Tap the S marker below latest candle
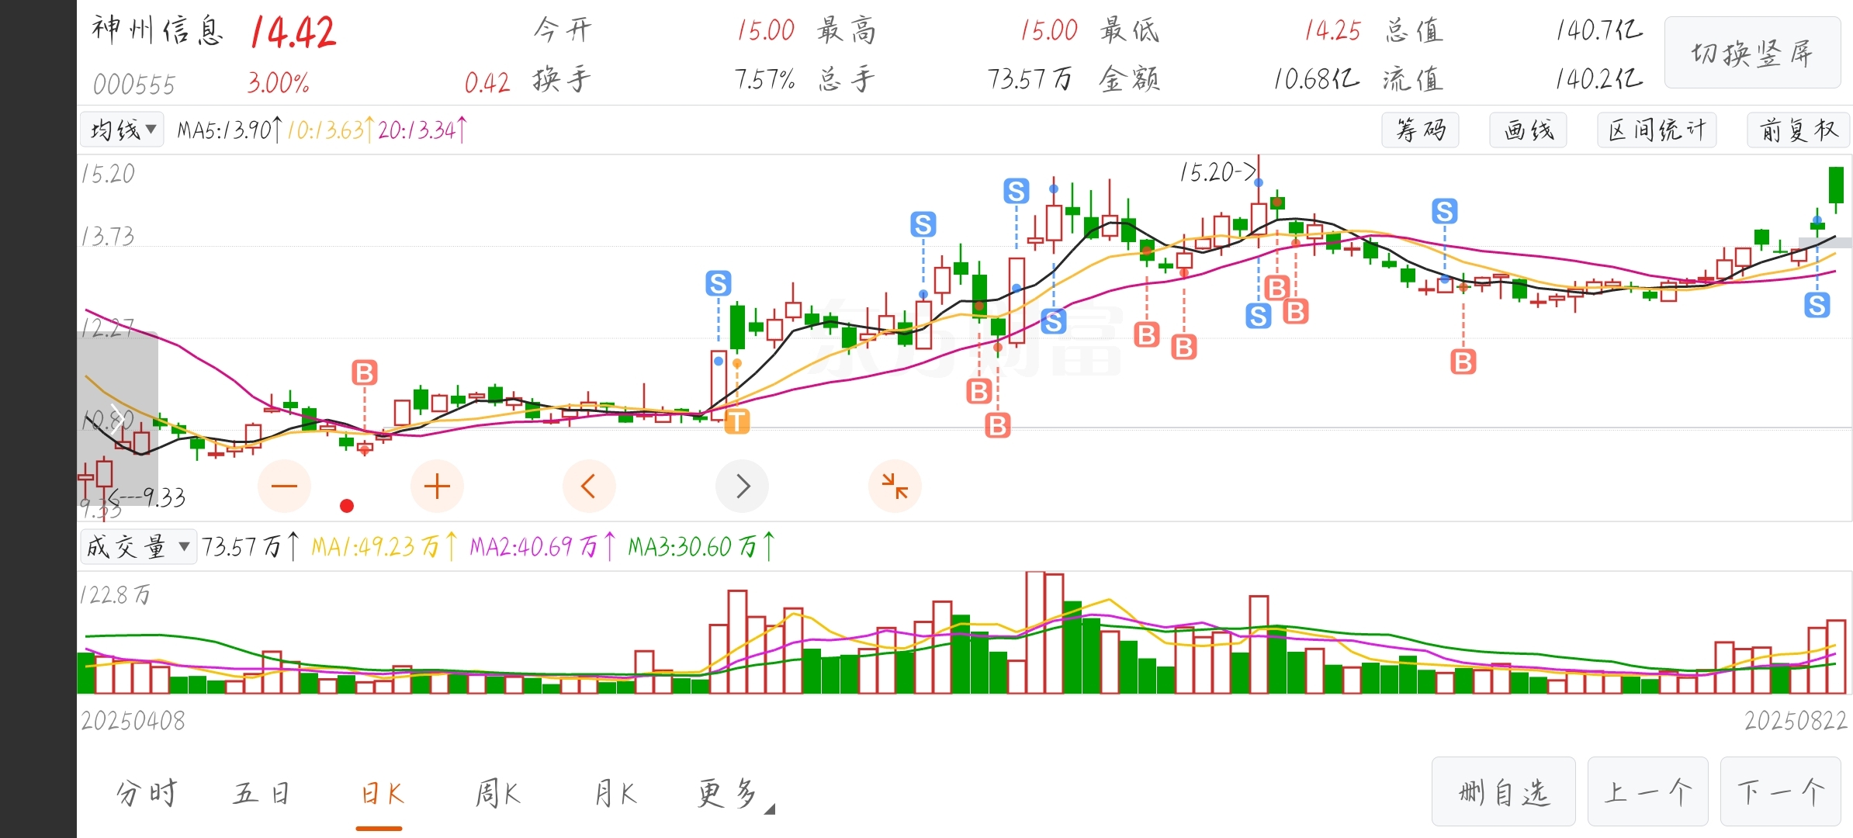 pyautogui.click(x=1817, y=305)
